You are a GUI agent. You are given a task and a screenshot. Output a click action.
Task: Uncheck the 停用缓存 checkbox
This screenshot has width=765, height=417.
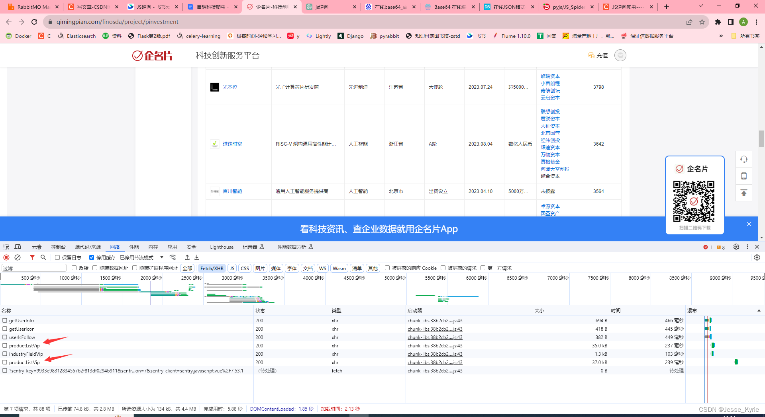[92, 257]
